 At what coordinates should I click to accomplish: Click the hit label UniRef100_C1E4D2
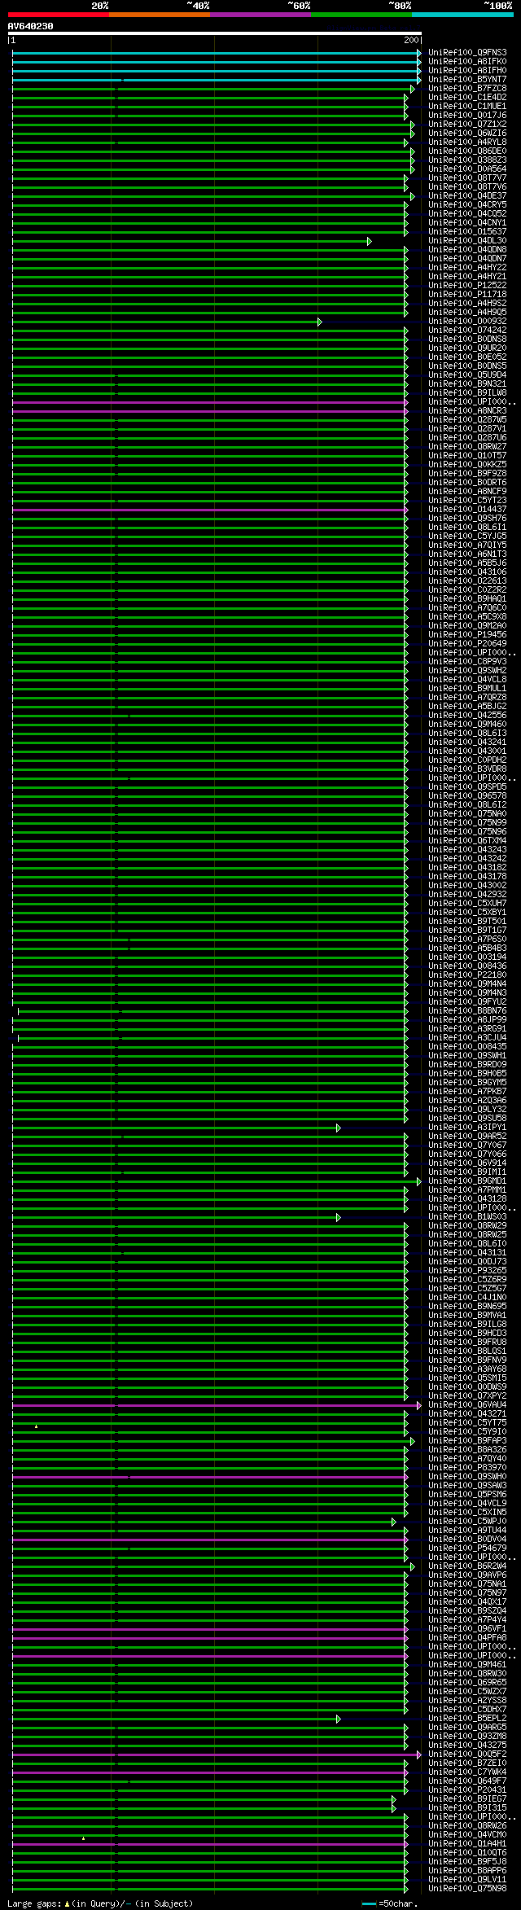[x=467, y=97]
